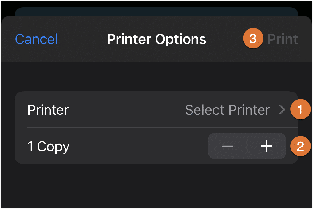Viewport: 313px width, 209px height.
Task: Tap the background sheet behind the dialog top
Action: coord(157,11)
